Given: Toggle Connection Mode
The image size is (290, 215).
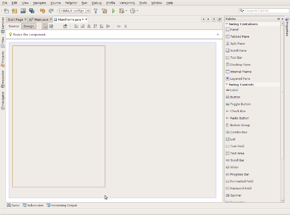Looking at the screenshot, I should [x=51, y=26].
